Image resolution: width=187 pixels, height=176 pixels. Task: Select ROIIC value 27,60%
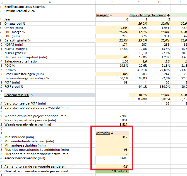coord(159,70)
